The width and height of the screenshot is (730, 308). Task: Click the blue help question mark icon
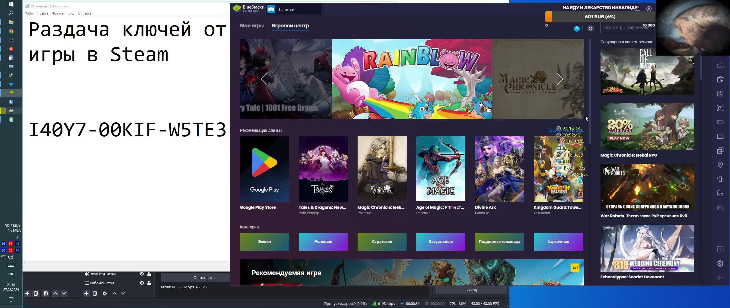click(577, 29)
